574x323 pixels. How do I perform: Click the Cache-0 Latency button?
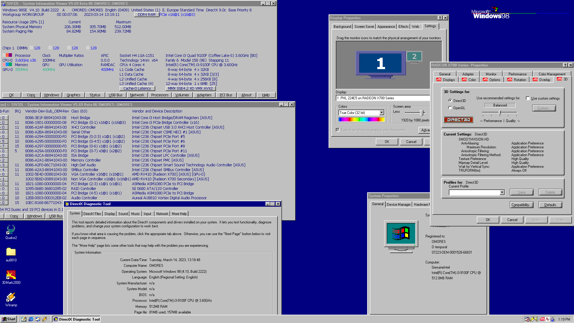pos(137,89)
